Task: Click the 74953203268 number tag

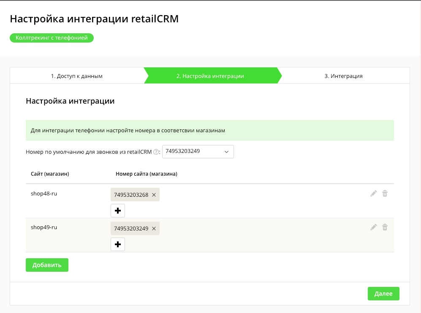Action: pyautogui.click(x=135, y=195)
